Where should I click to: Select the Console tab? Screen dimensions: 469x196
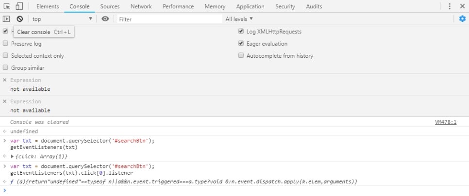coord(80,6)
